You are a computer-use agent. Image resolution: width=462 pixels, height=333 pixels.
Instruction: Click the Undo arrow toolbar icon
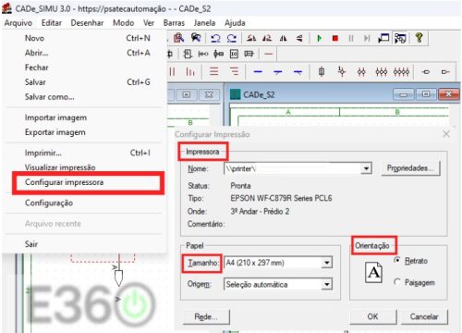tap(215, 38)
